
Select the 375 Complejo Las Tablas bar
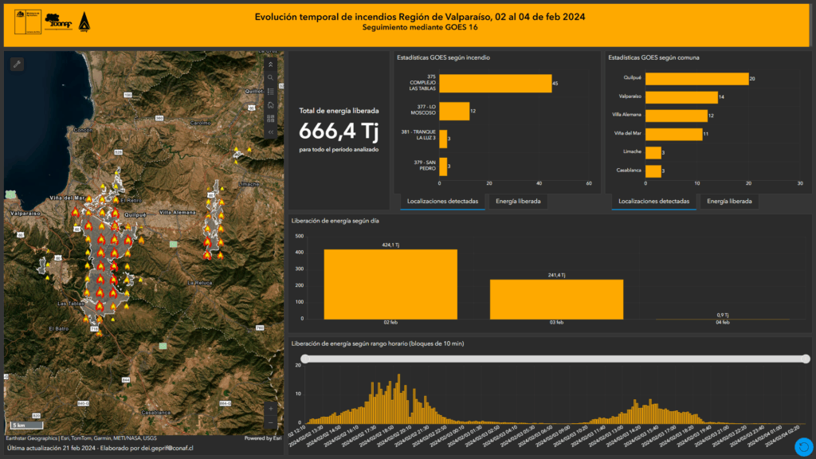tap(495, 84)
